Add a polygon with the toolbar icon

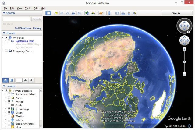[x=62, y=13]
